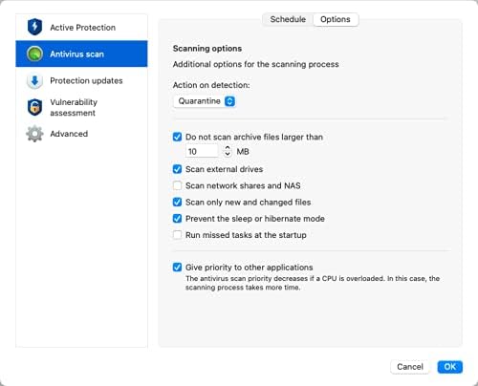Open the Quarantine action dropdown

pyautogui.click(x=205, y=101)
